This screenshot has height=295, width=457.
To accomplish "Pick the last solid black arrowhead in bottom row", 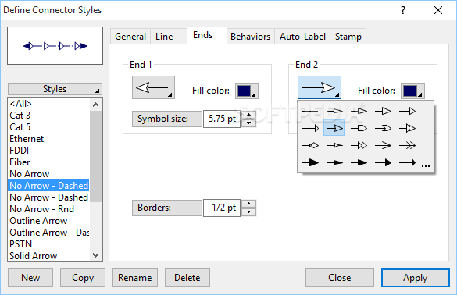I will [407, 162].
